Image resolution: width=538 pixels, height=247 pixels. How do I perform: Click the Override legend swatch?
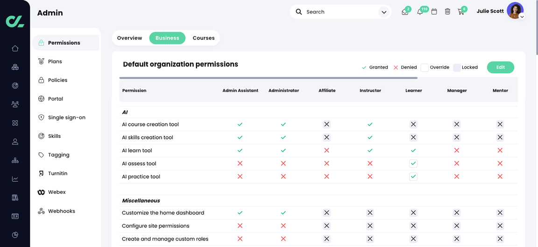(425, 68)
